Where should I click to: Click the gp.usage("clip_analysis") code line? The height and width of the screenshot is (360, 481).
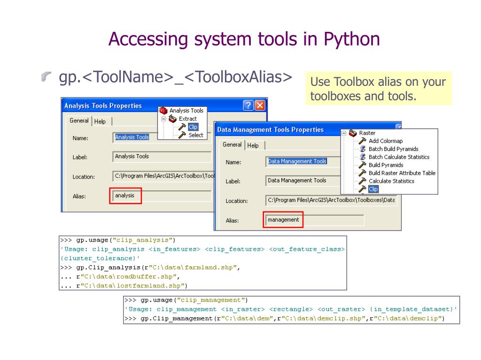click(x=118, y=240)
